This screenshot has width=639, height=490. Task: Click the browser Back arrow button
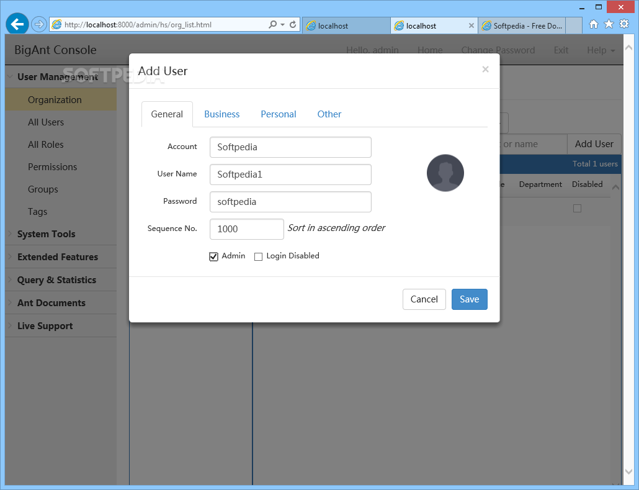coord(17,24)
